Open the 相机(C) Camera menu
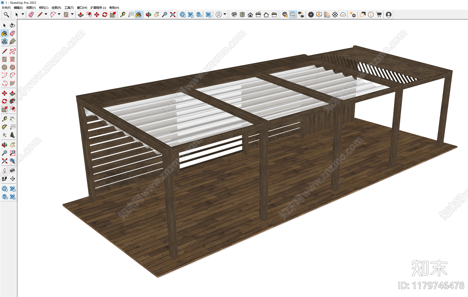 44,8
